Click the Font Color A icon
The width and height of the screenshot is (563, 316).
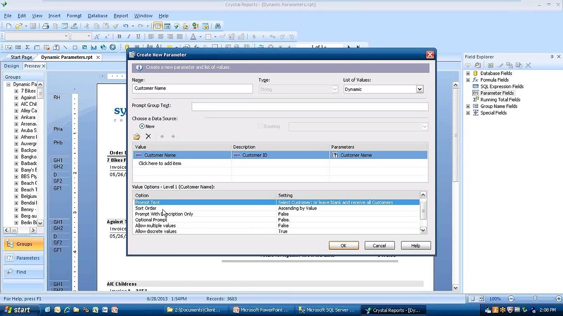(x=194, y=36)
